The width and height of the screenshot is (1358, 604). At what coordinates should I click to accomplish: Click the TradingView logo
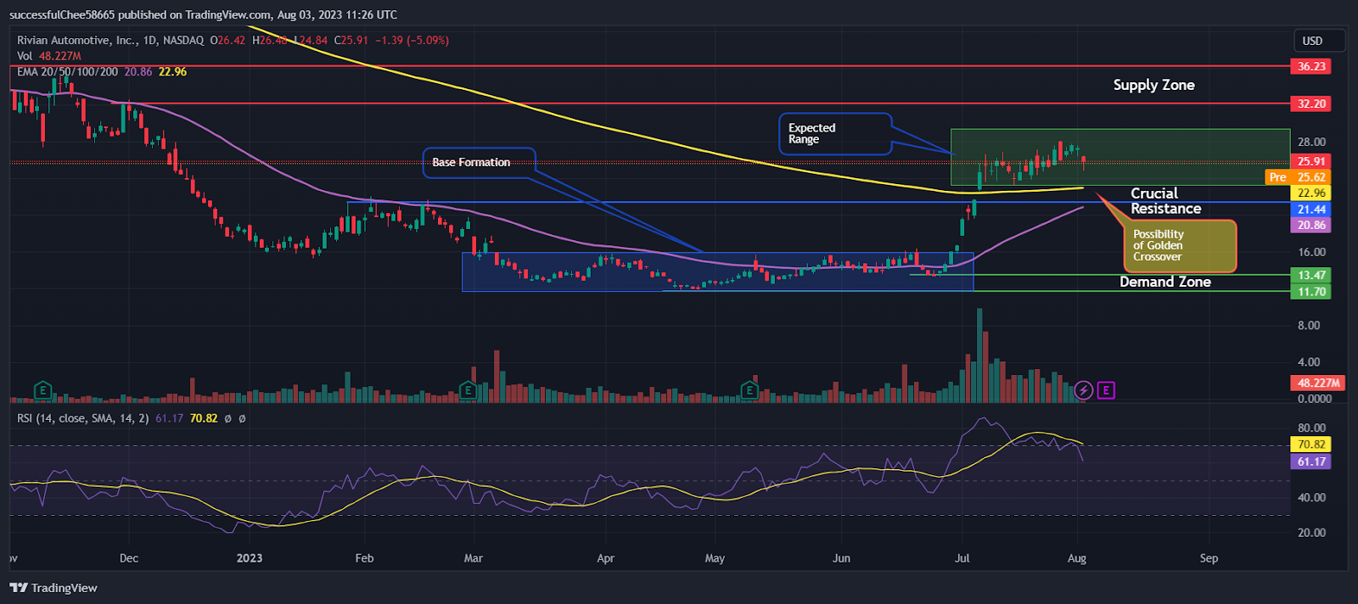point(53,588)
